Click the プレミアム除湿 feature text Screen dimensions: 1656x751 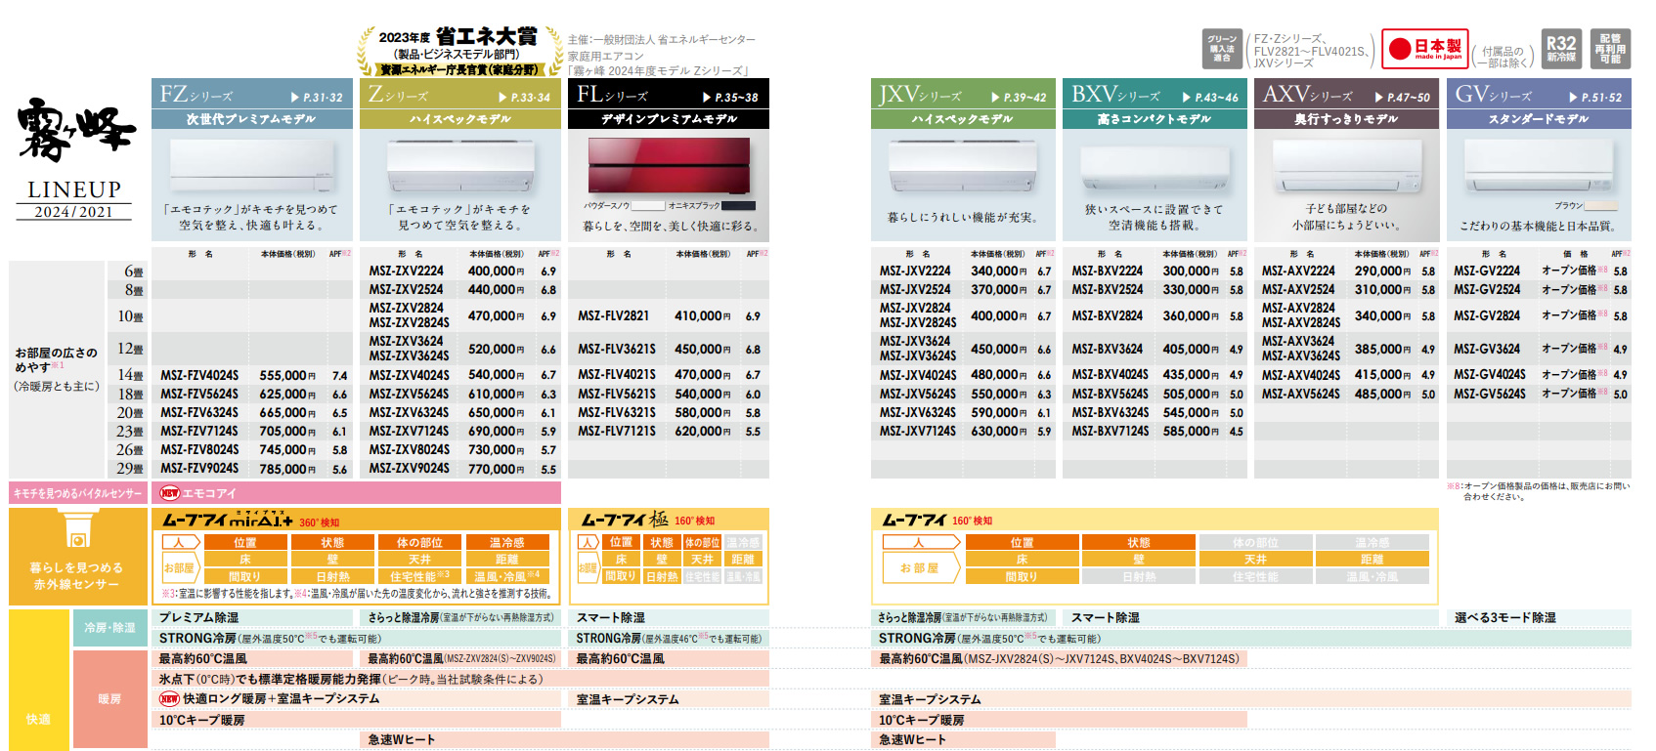click(198, 617)
